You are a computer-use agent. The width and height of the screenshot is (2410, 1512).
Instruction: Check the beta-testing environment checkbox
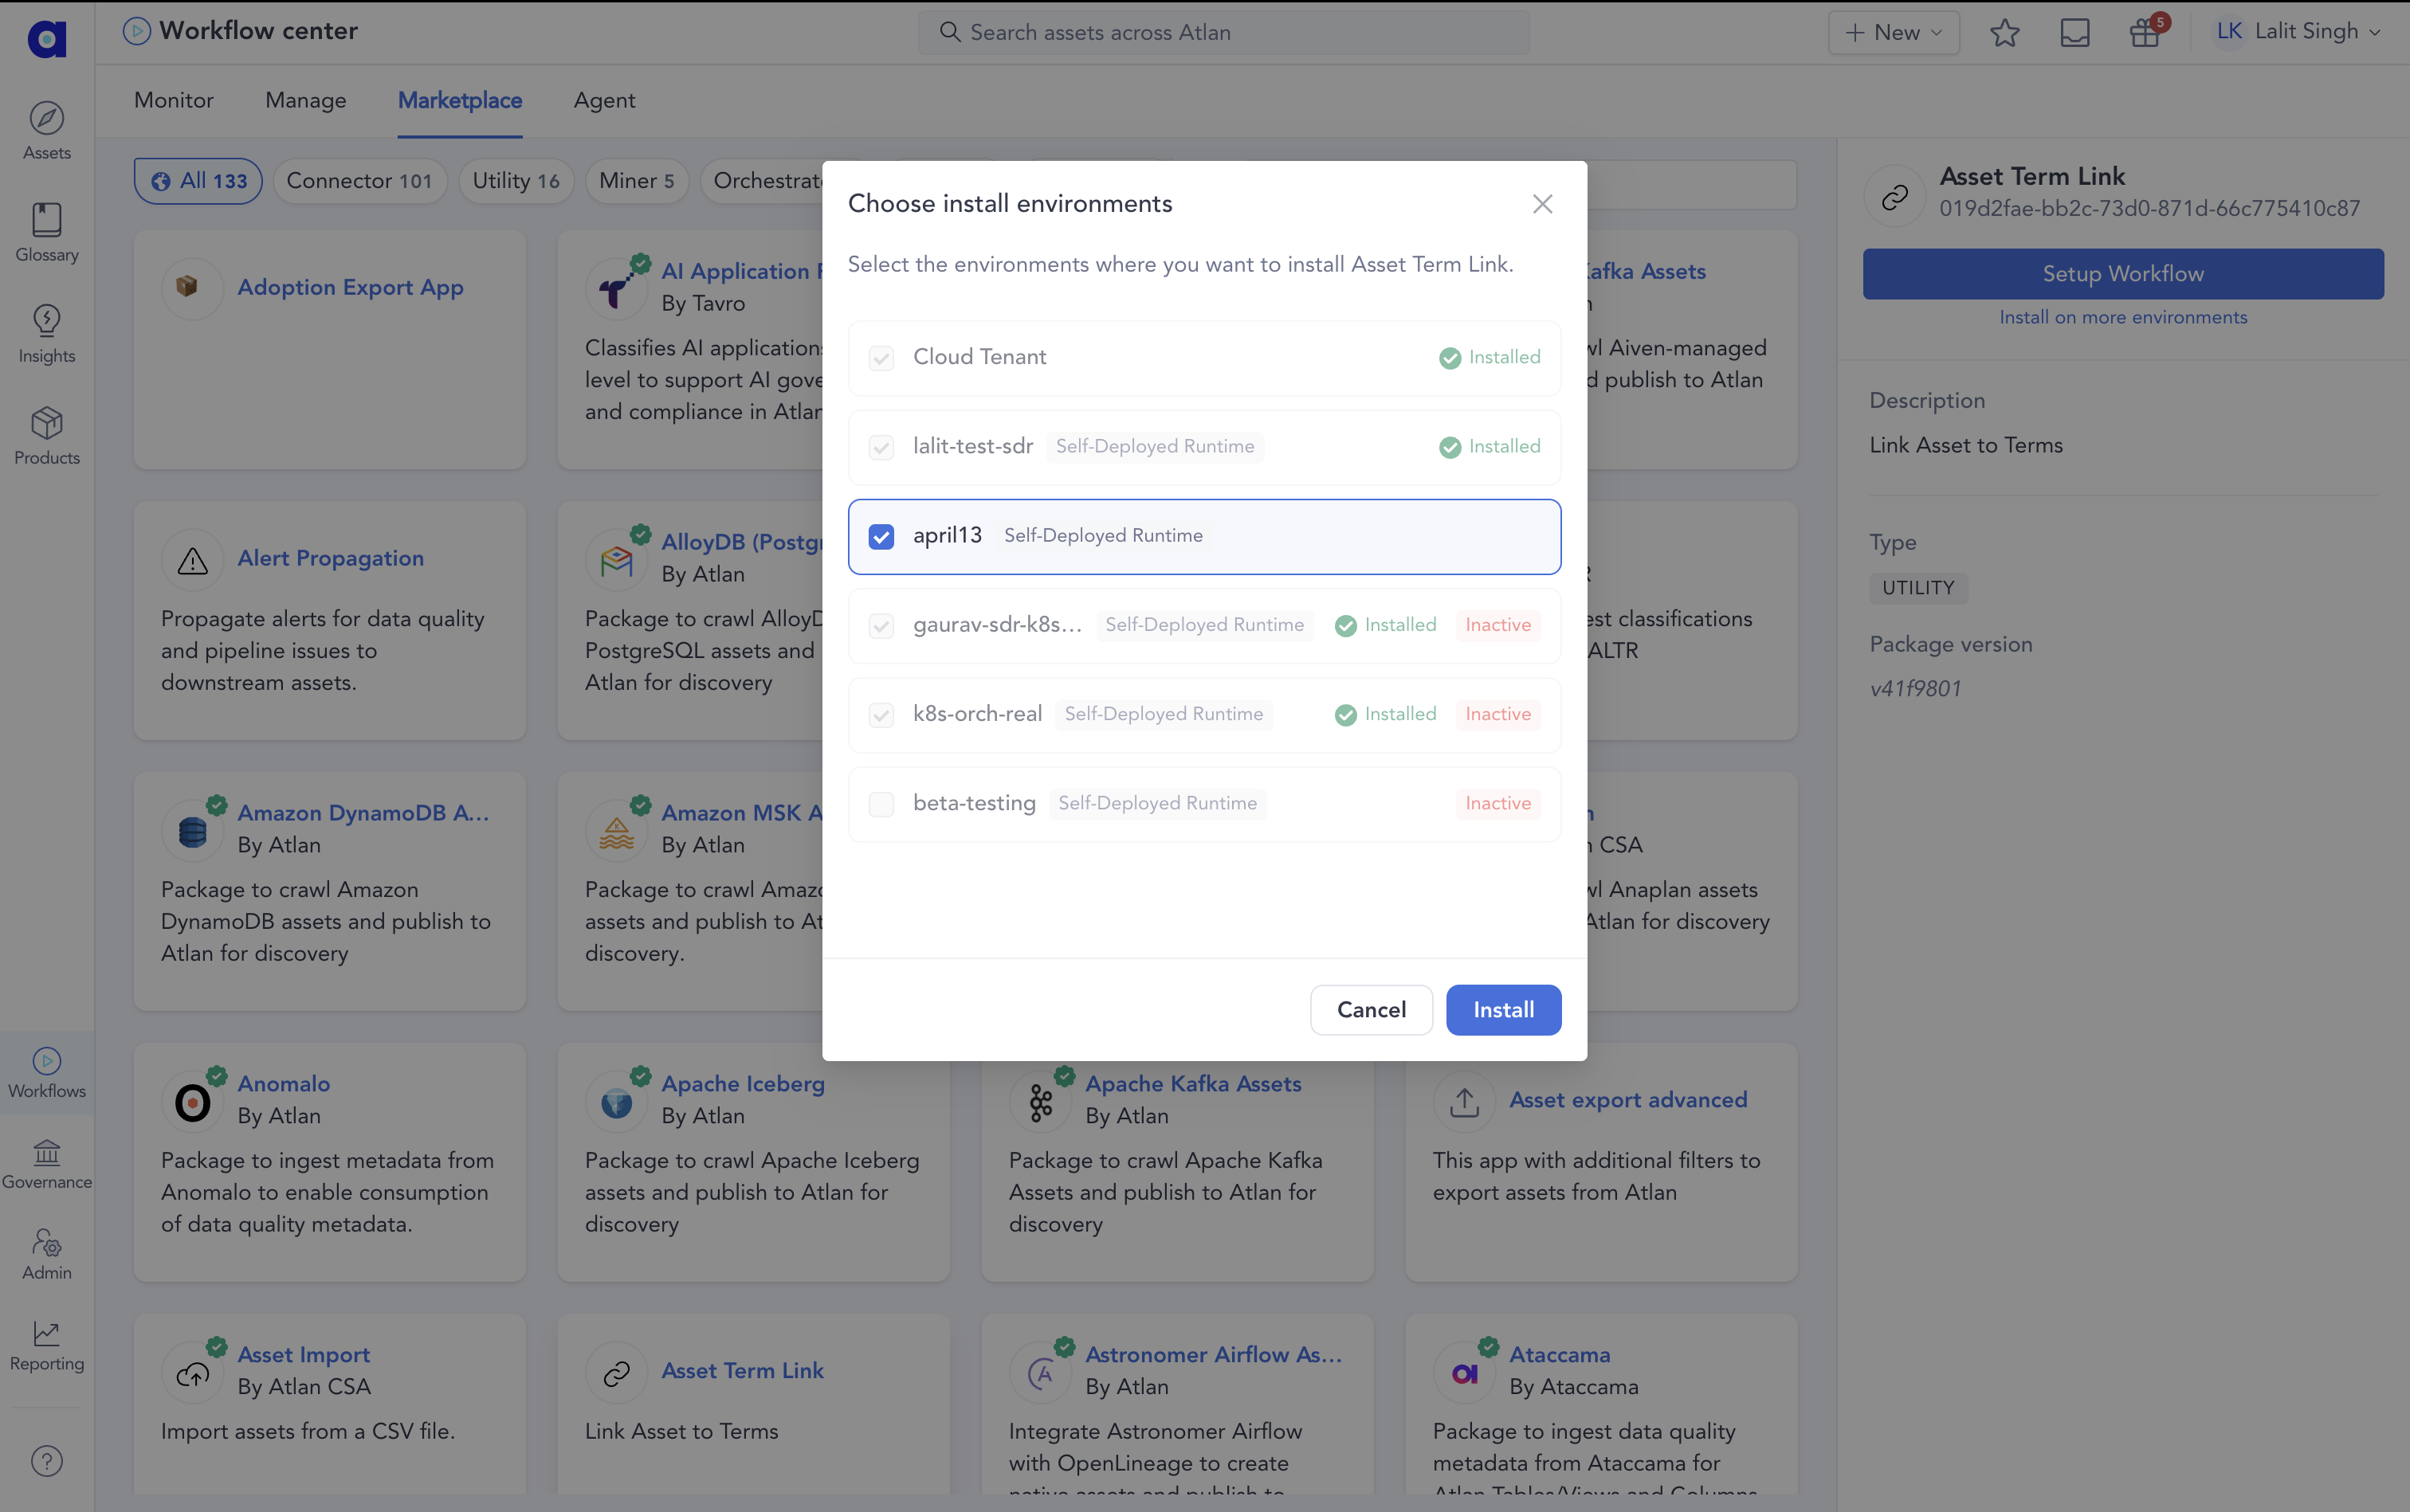[881, 804]
